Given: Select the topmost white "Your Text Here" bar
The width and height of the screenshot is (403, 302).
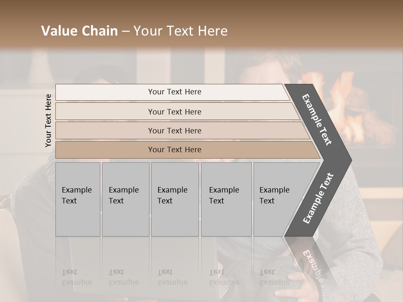Looking at the screenshot, I should coord(175,92).
